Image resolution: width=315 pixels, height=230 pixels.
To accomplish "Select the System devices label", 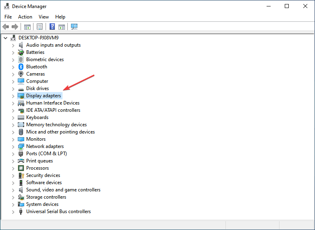I will [x=42, y=204].
